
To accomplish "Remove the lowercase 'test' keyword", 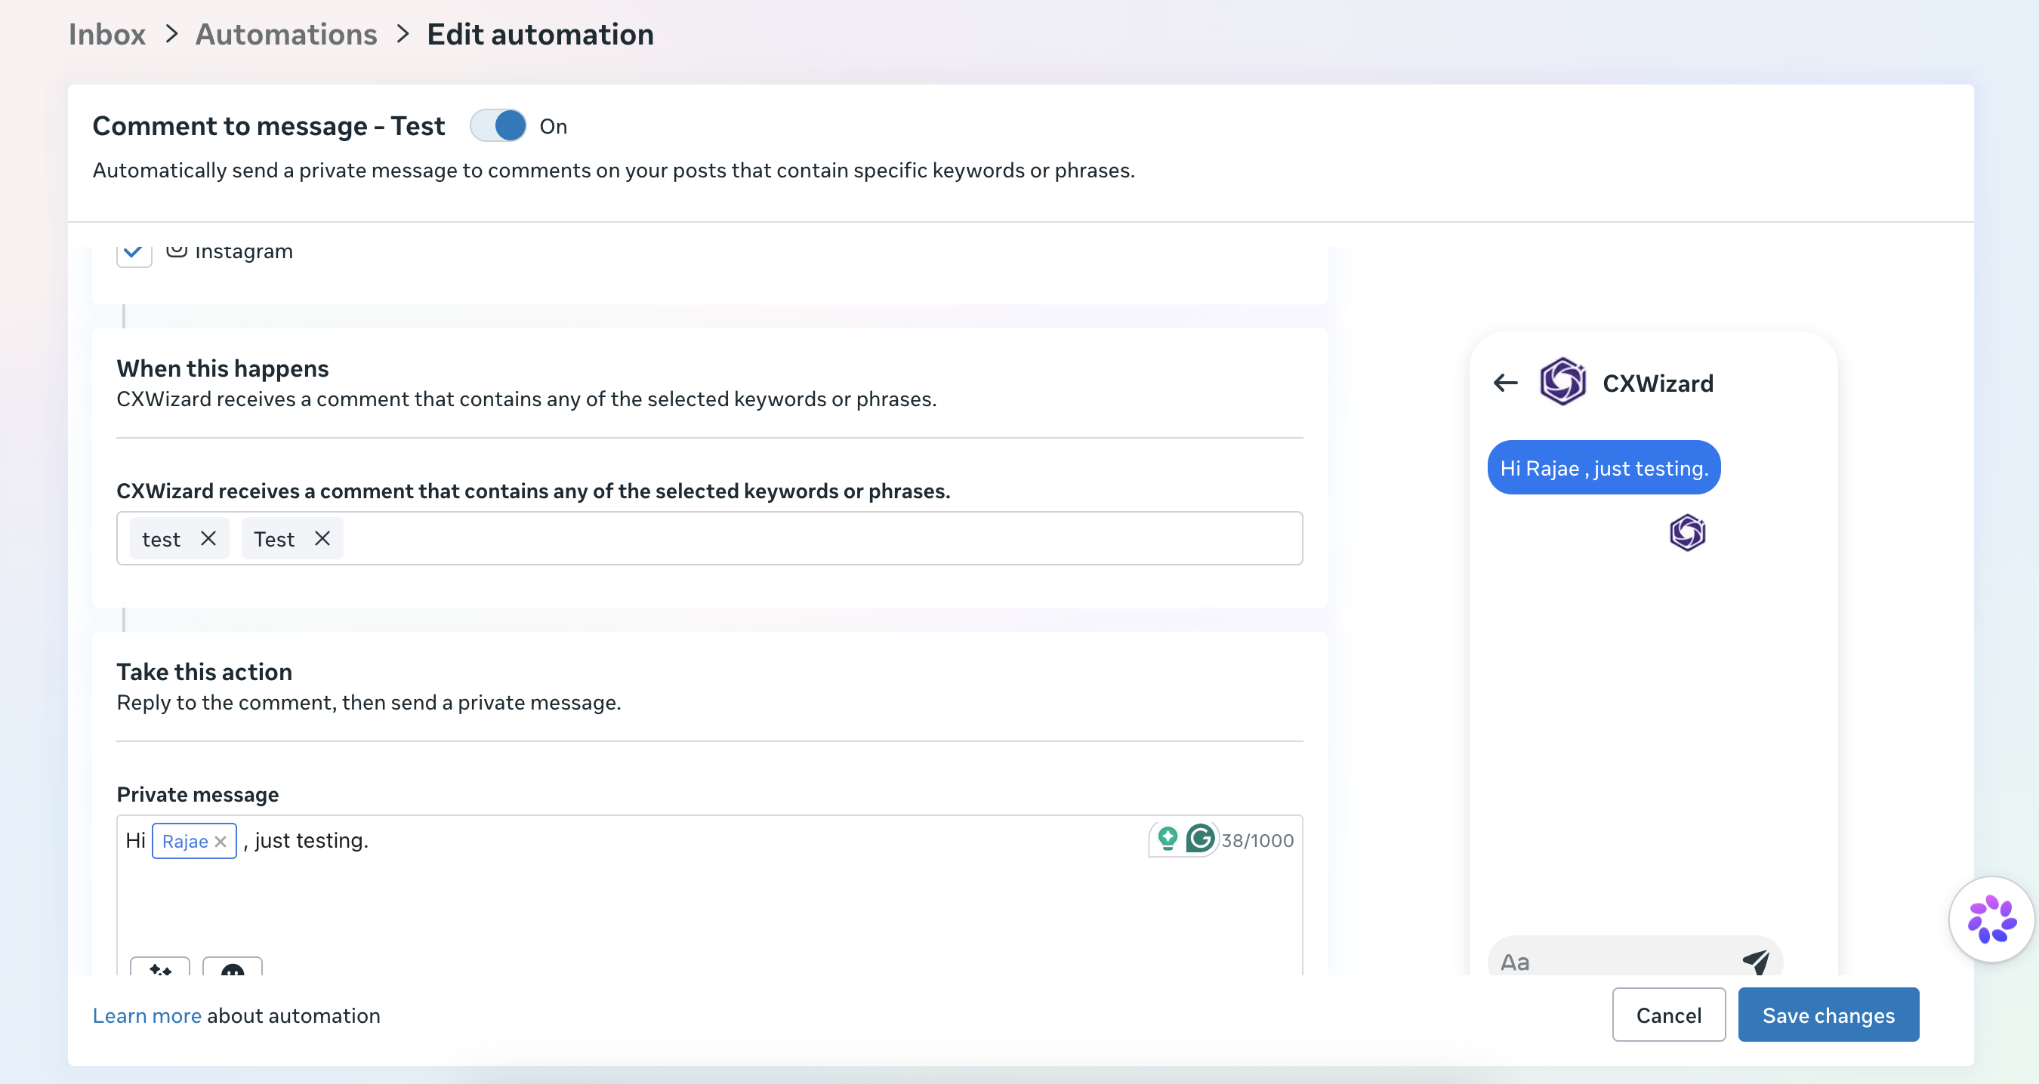I will point(208,539).
